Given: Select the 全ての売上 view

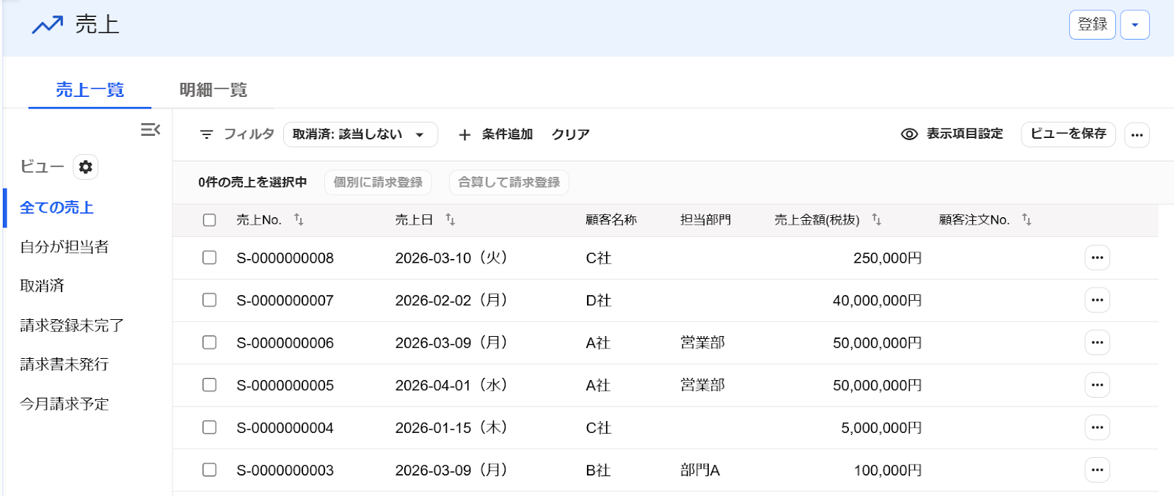Looking at the screenshot, I should coord(56,208).
